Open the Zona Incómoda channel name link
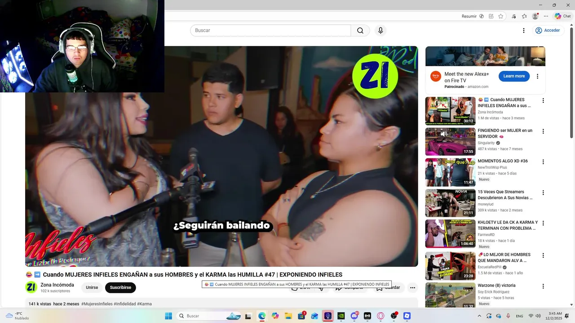This screenshot has width=575, height=323. coord(57,285)
